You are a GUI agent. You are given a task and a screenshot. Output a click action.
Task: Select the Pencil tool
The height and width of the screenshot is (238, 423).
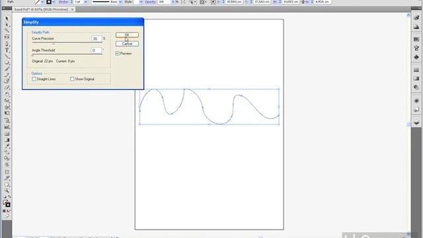pos(7,75)
